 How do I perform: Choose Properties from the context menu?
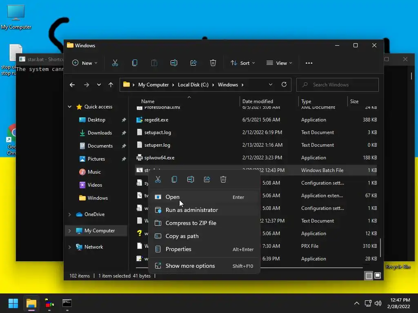(x=204, y=249)
